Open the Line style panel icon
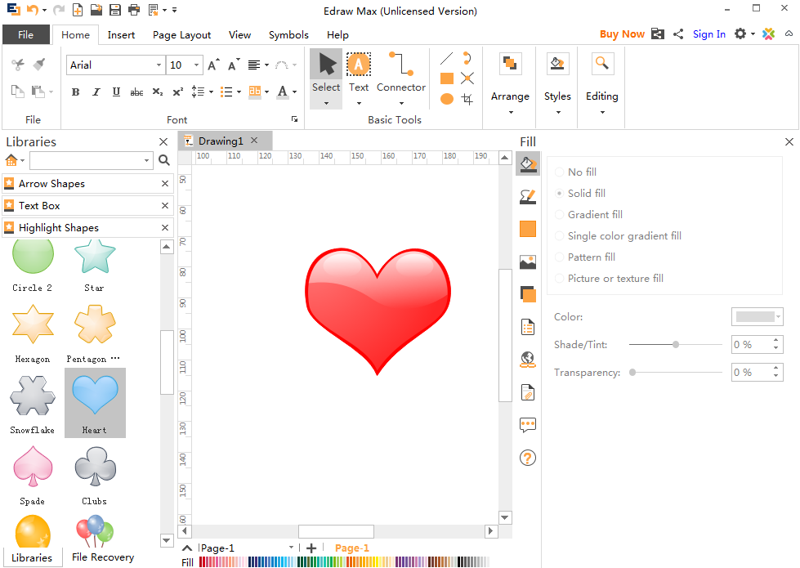800x568 pixels. (528, 196)
